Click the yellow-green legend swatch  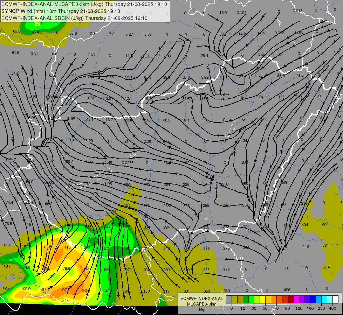(x=257, y=299)
